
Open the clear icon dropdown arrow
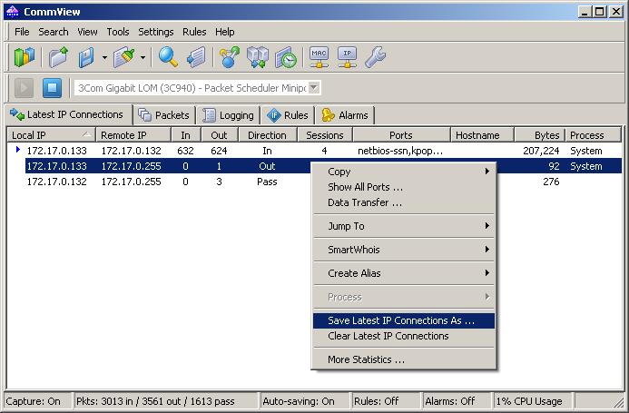[x=143, y=57]
